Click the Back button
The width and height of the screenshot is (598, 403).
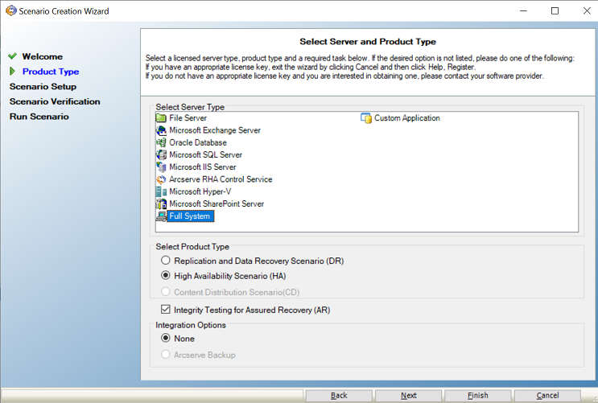click(339, 396)
